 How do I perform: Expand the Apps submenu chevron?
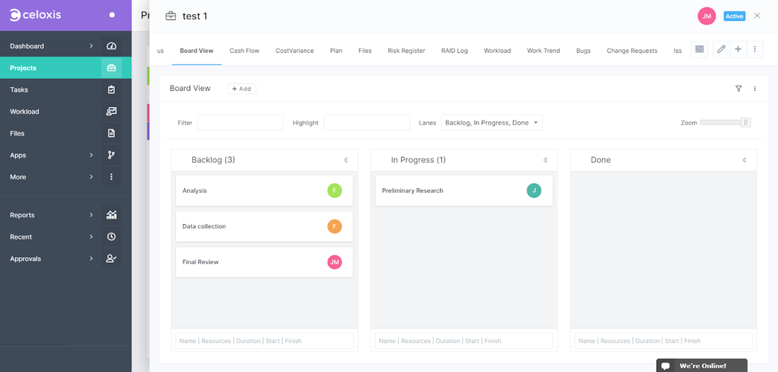(92, 155)
